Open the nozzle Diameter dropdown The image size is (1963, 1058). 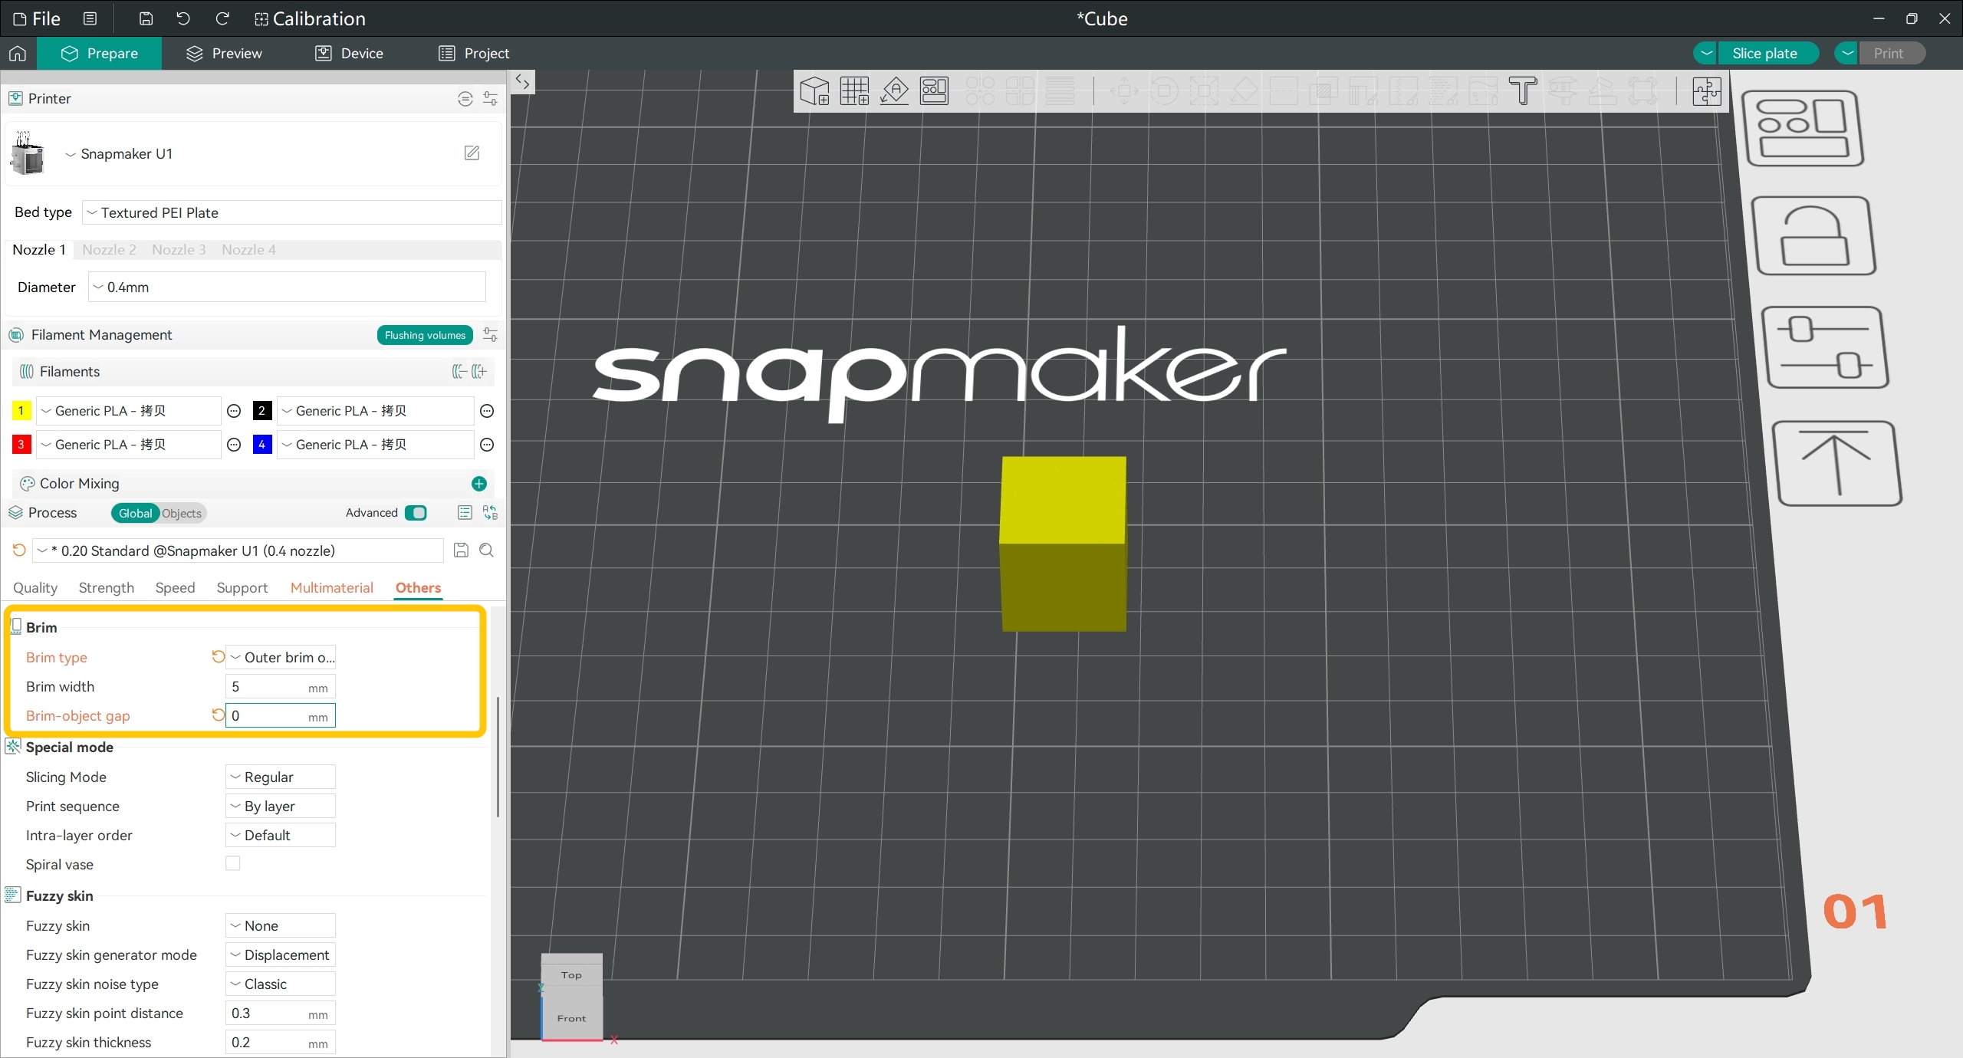click(288, 287)
